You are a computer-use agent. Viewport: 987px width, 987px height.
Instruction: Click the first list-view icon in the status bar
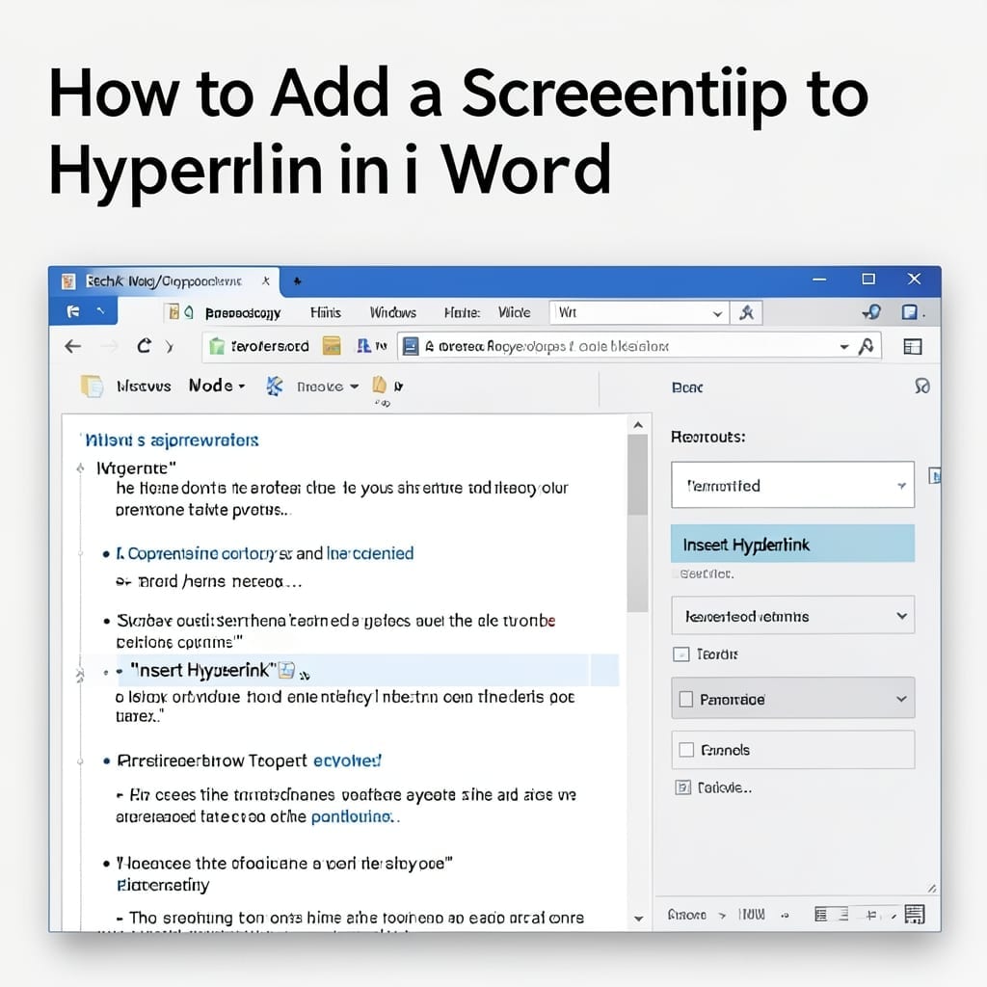point(821,915)
